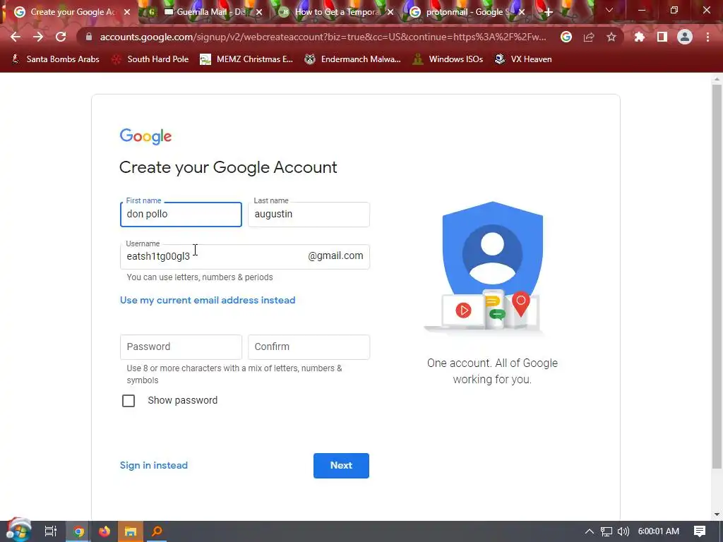Open Google icon in the address bar
Viewport: 723px width, 542px height.
[x=566, y=37]
